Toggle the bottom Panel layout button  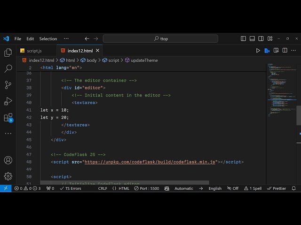tap(252, 38)
